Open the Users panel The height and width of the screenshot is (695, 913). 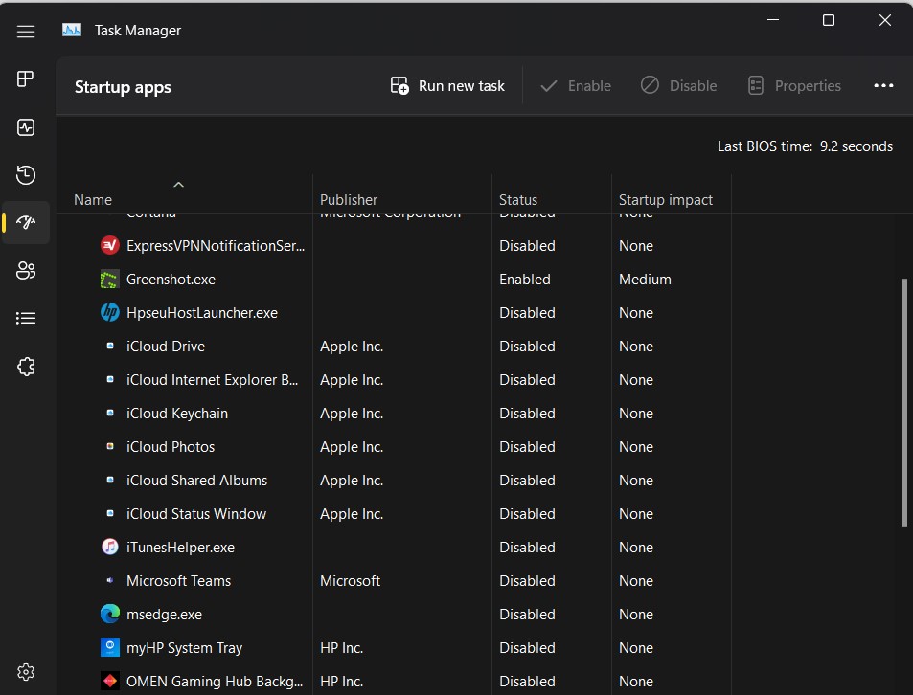(26, 270)
